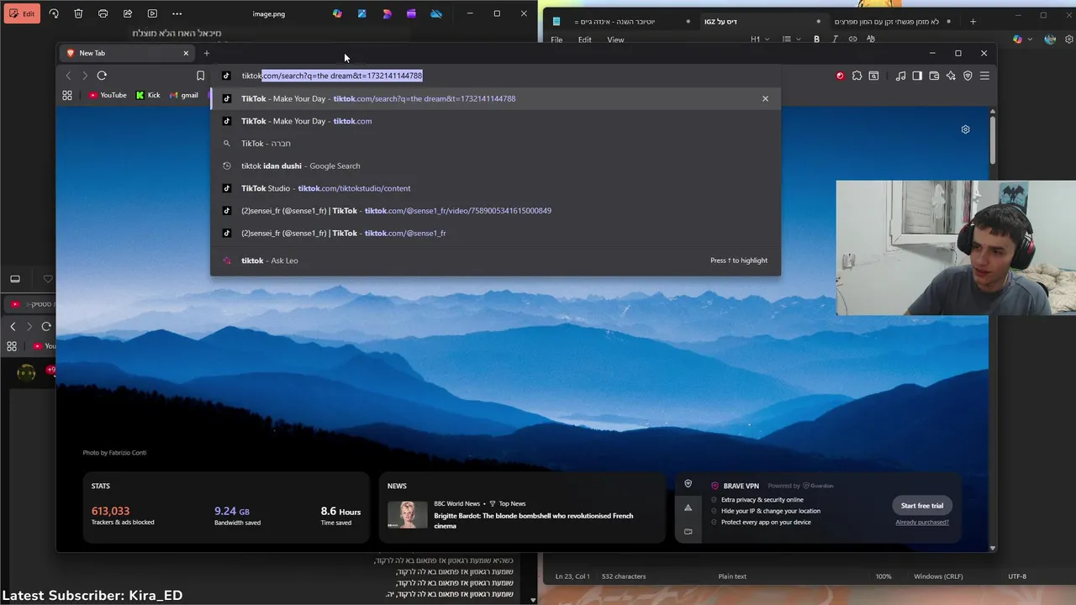Select the tiktok.com/search?q=the dream suggestion
Viewport: 1076px width, 605px height.
click(x=495, y=98)
